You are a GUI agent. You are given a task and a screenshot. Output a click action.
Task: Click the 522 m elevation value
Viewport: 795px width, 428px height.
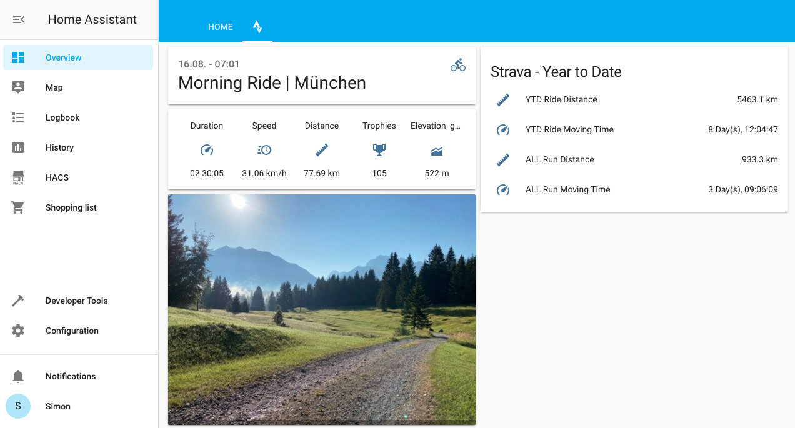click(437, 173)
